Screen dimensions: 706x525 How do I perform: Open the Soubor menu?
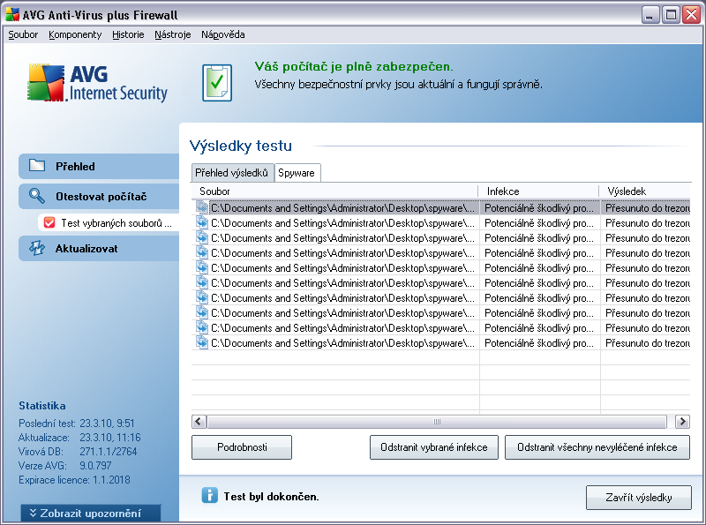[x=23, y=34]
